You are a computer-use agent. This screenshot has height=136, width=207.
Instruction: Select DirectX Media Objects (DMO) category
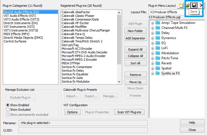(23, 38)
